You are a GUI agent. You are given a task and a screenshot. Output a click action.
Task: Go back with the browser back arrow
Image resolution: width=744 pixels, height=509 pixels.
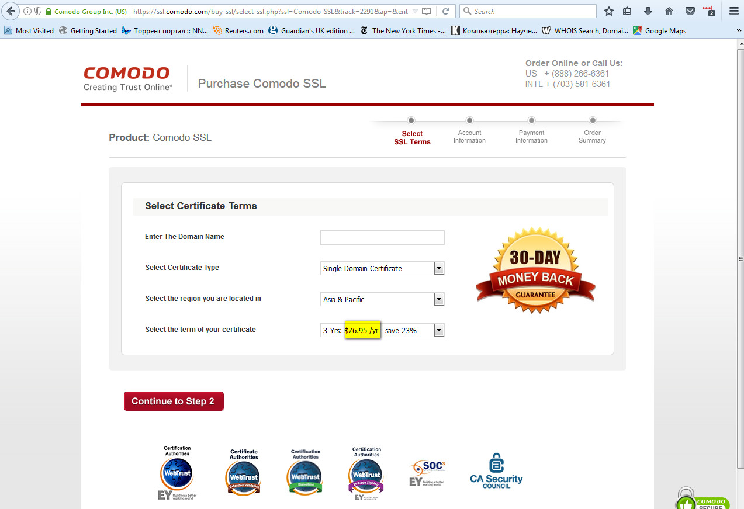coord(10,11)
